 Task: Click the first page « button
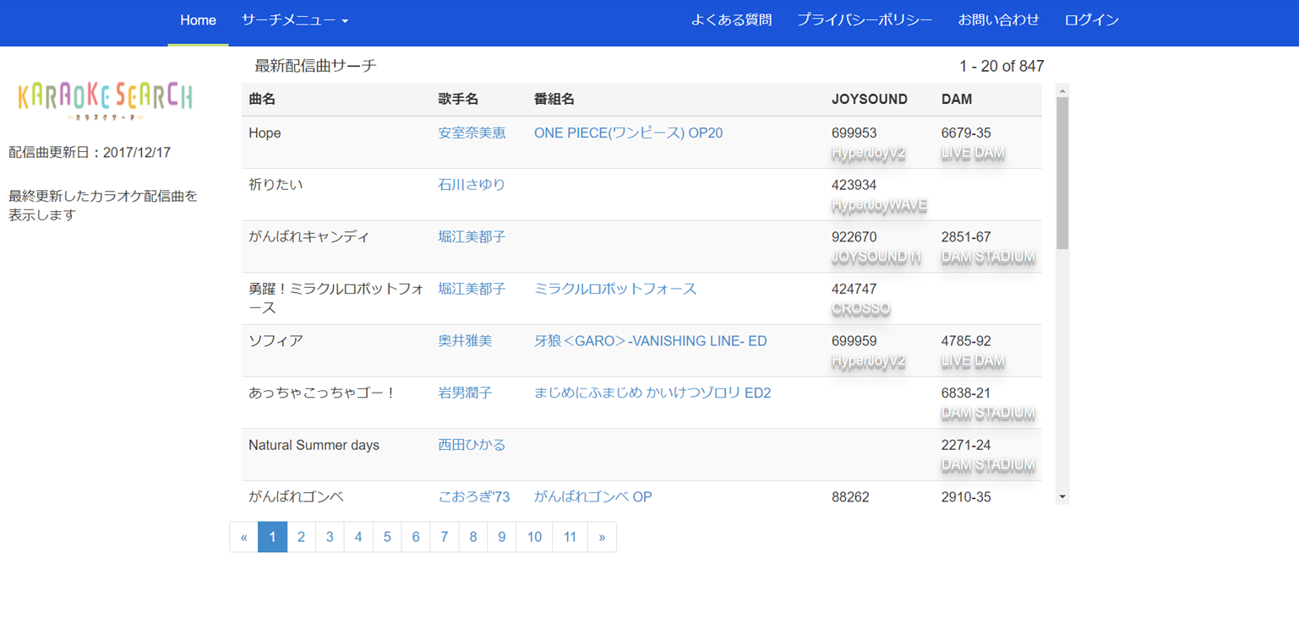[x=244, y=537]
